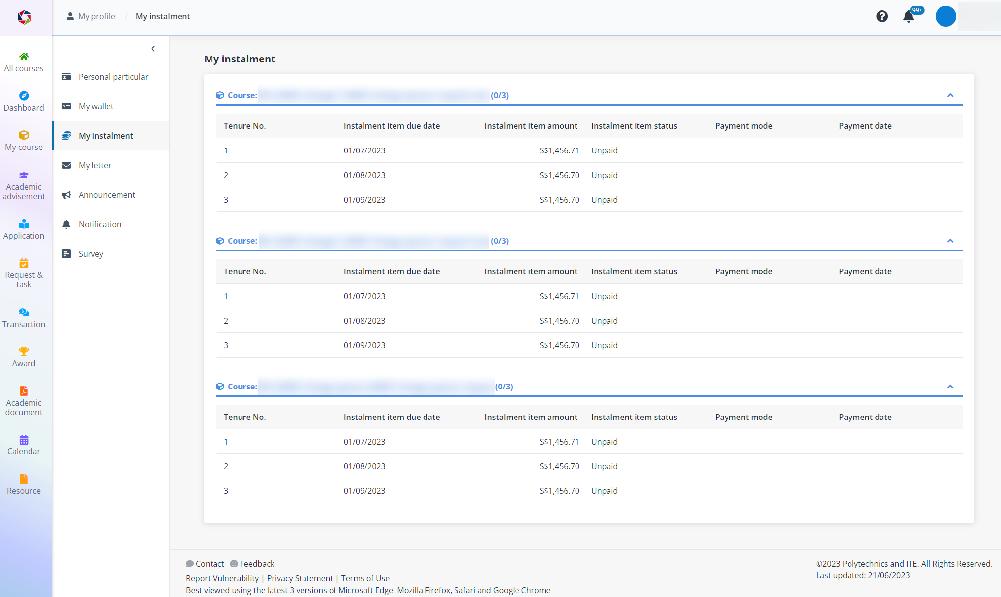Click S$1,456.71 amount in first table
Screen dimensions: 1001x597
(559, 150)
